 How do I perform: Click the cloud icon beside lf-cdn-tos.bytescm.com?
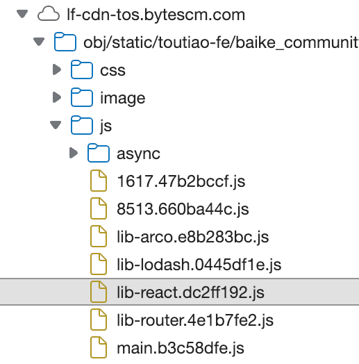pos(49,14)
